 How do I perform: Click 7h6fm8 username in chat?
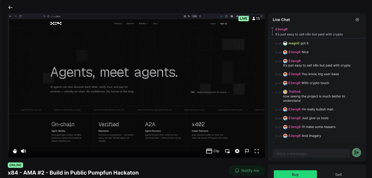coord(294,92)
